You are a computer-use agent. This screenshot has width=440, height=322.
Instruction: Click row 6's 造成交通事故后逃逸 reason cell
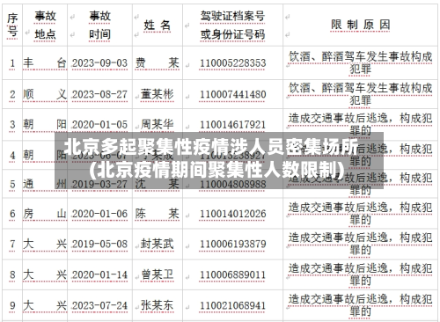tap(361, 213)
